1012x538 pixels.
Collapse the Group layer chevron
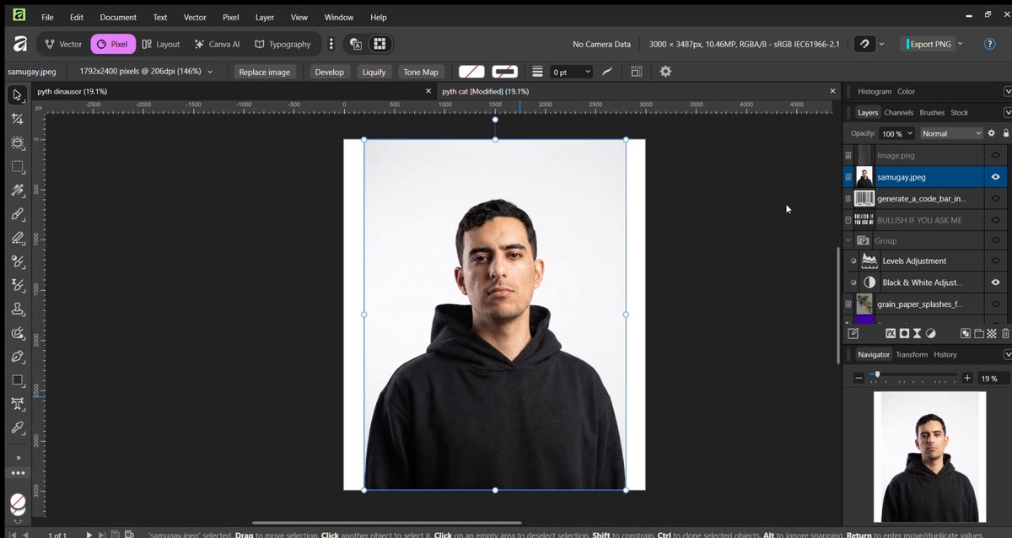(x=848, y=241)
